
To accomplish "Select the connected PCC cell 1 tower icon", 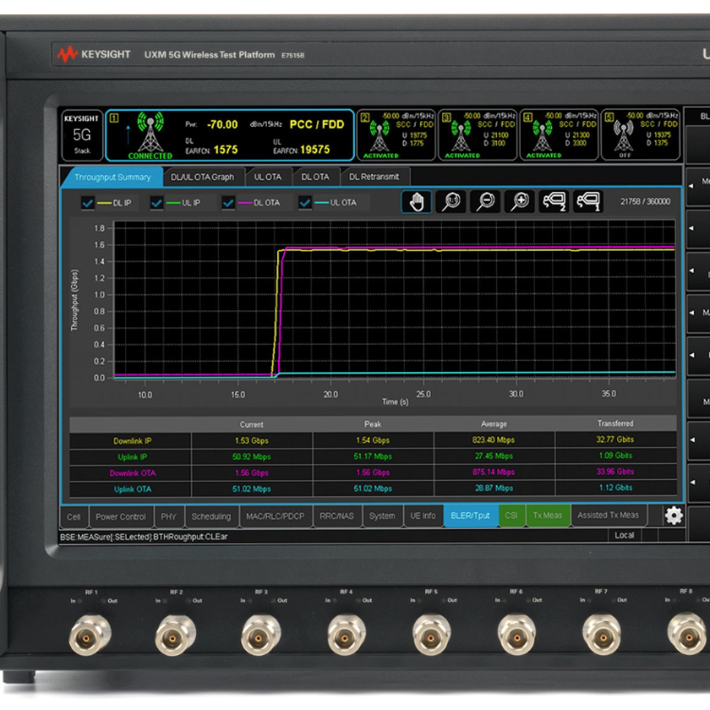I will click(151, 133).
